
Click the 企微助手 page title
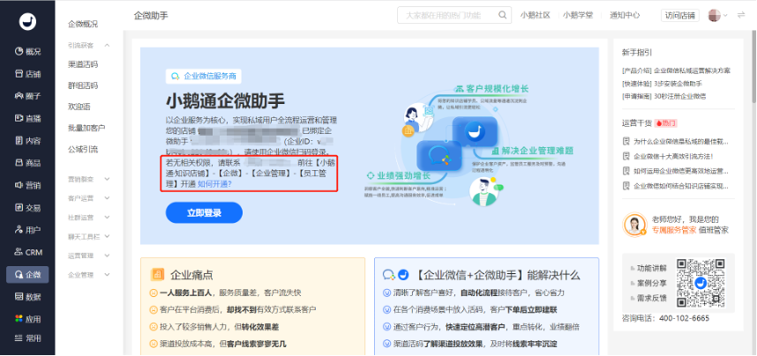pyautogui.click(x=151, y=16)
